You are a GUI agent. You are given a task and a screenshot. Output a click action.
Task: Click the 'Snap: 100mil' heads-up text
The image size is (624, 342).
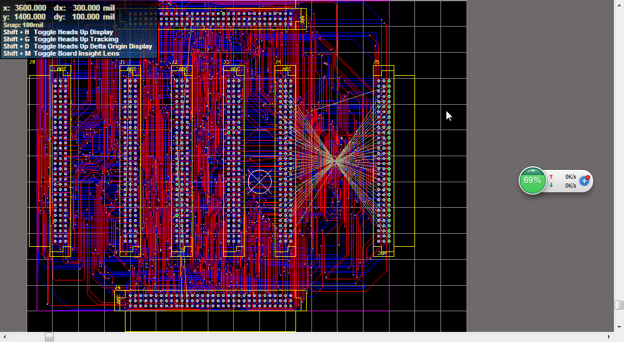click(24, 25)
